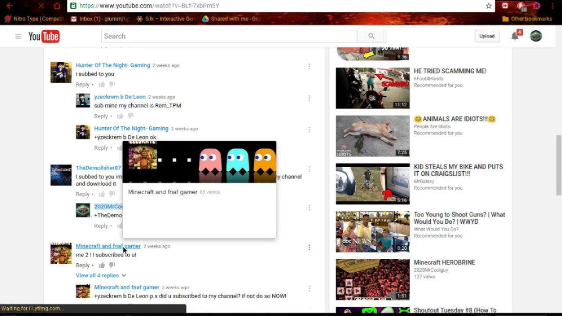Screen dimensions: 562x316
Task: Expand View all 4 replies
Action: coord(101,275)
